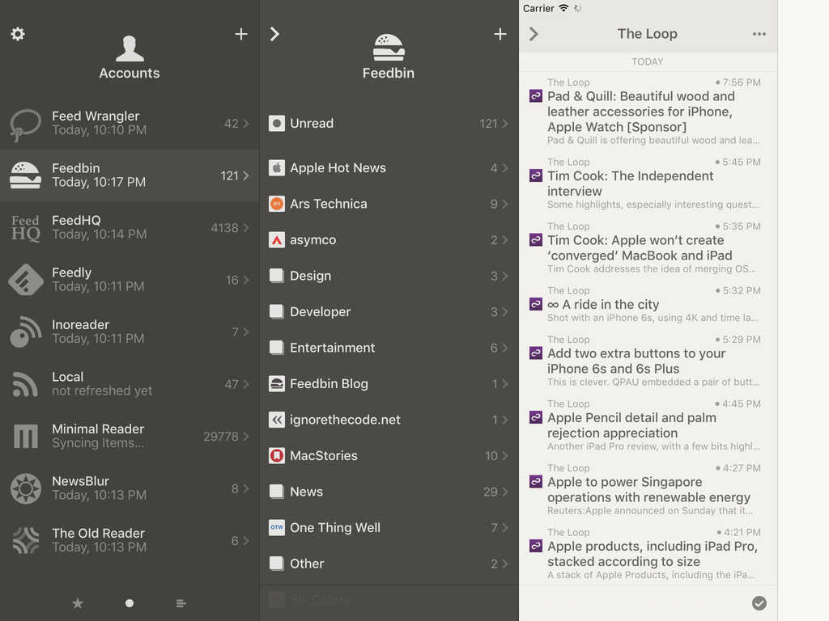Click the Minimal Reader logo icon
The height and width of the screenshot is (621, 829).
click(25, 436)
